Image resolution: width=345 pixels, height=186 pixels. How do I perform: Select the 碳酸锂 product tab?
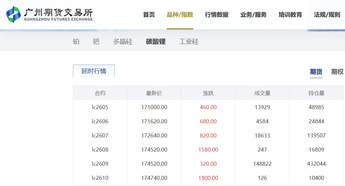coord(156,41)
